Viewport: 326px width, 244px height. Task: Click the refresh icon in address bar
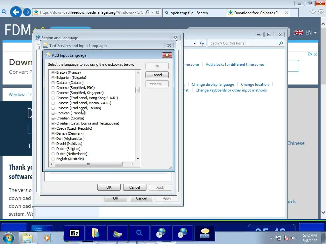click(x=158, y=12)
